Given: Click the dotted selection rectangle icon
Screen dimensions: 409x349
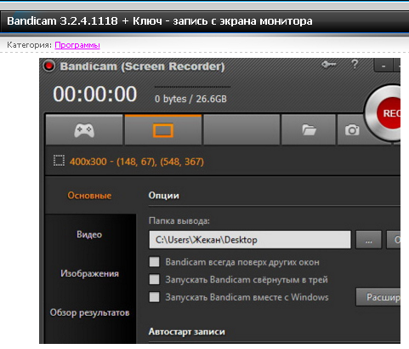Looking at the screenshot, I should pos(59,161).
